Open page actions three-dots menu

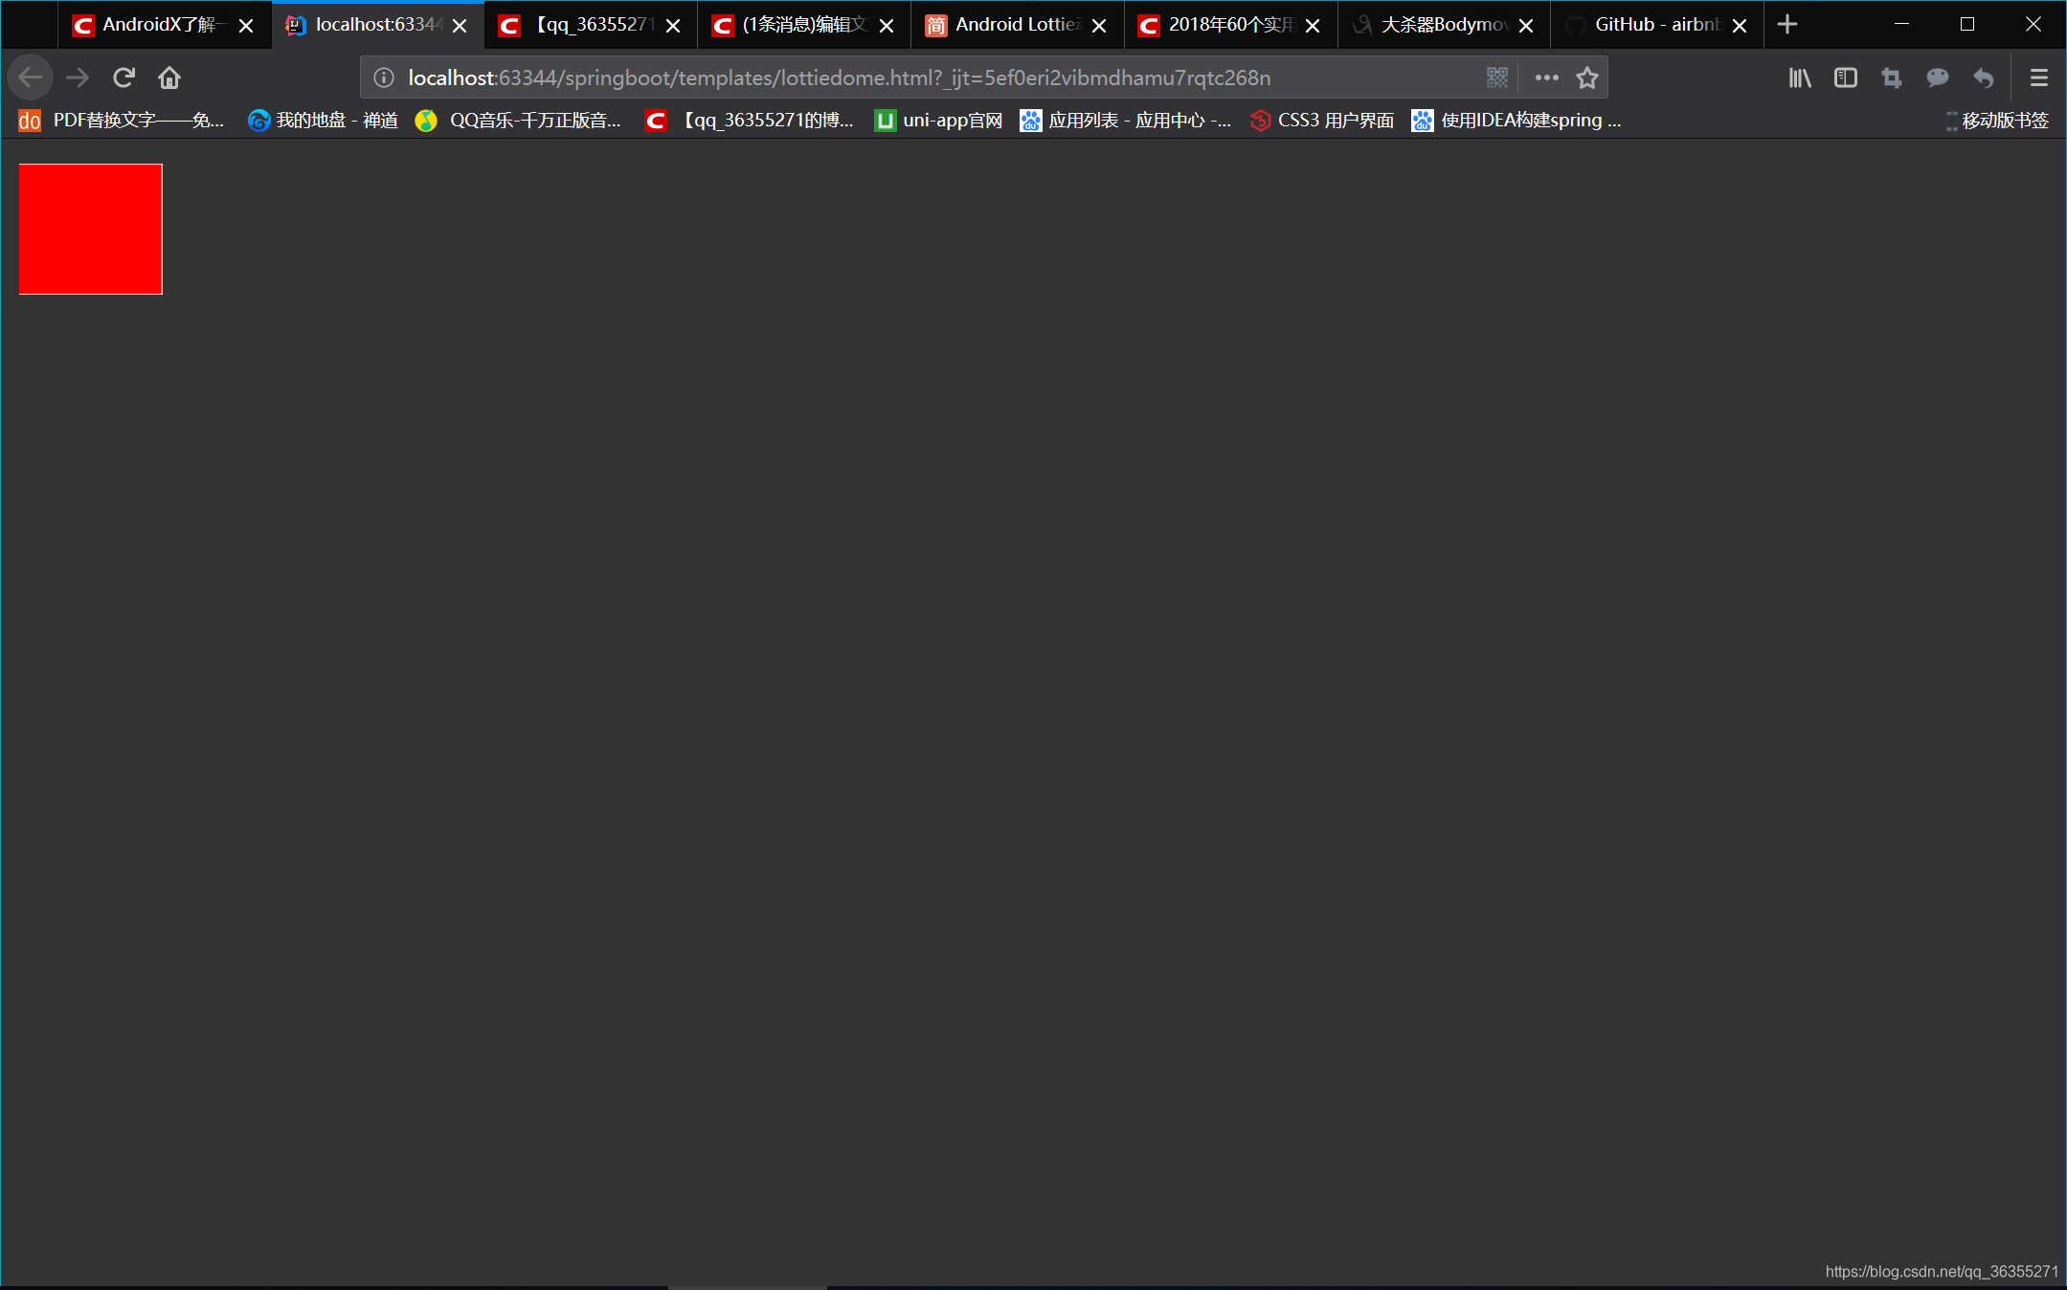coord(1546,78)
